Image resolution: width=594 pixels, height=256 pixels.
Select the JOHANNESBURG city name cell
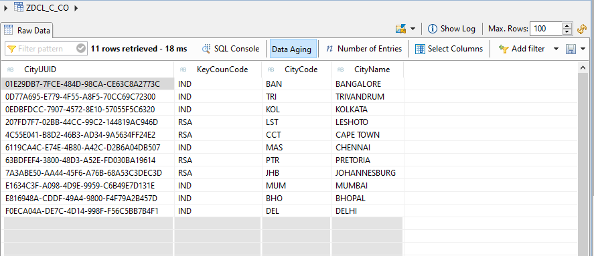click(x=366, y=173)
